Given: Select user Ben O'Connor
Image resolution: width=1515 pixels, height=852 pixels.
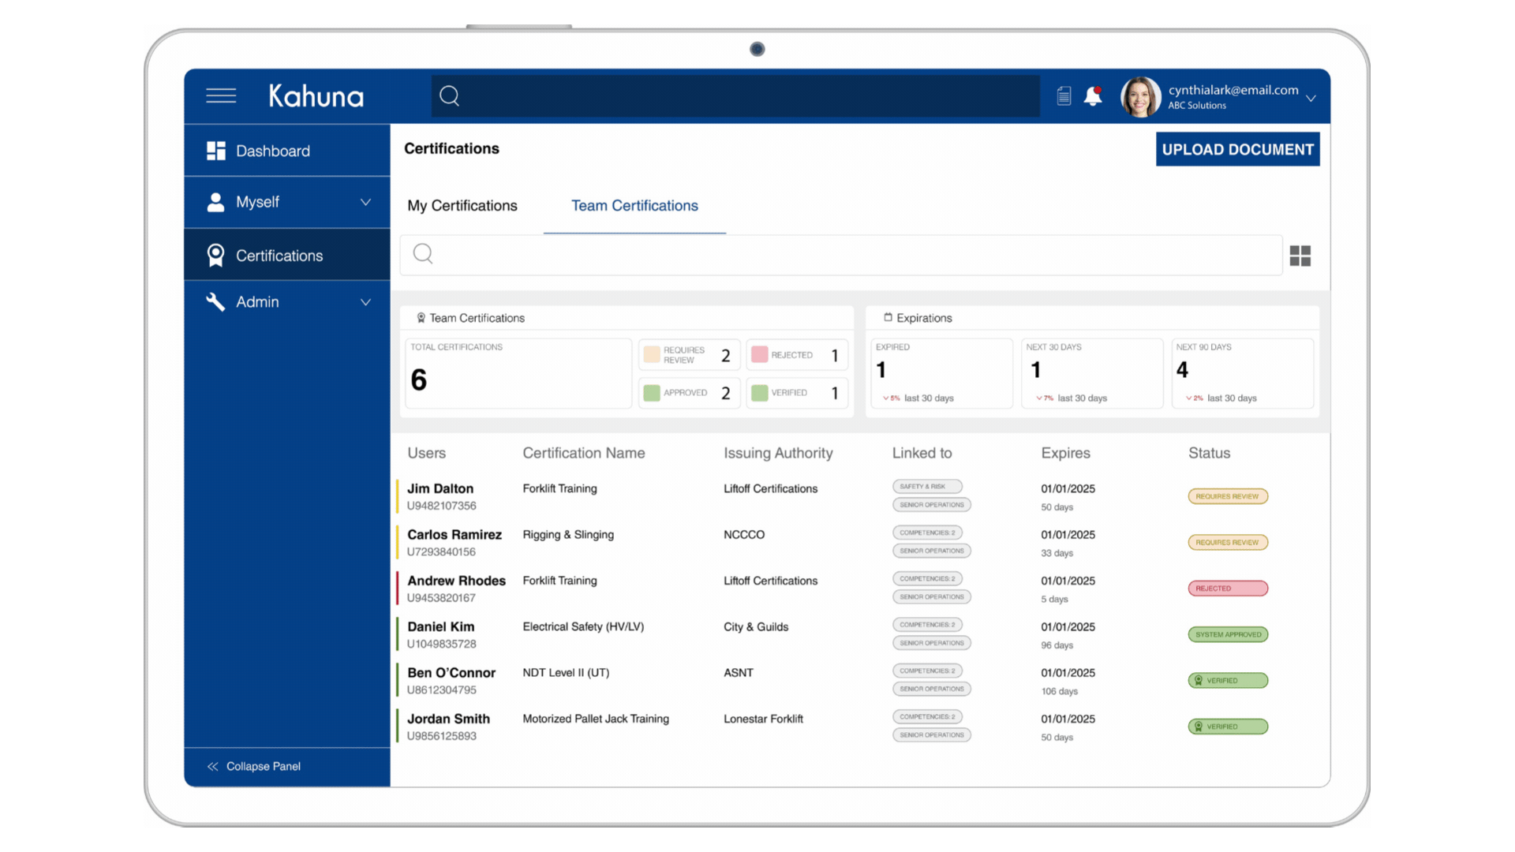Looking at the screenshot, I should (x=451, y=673).
